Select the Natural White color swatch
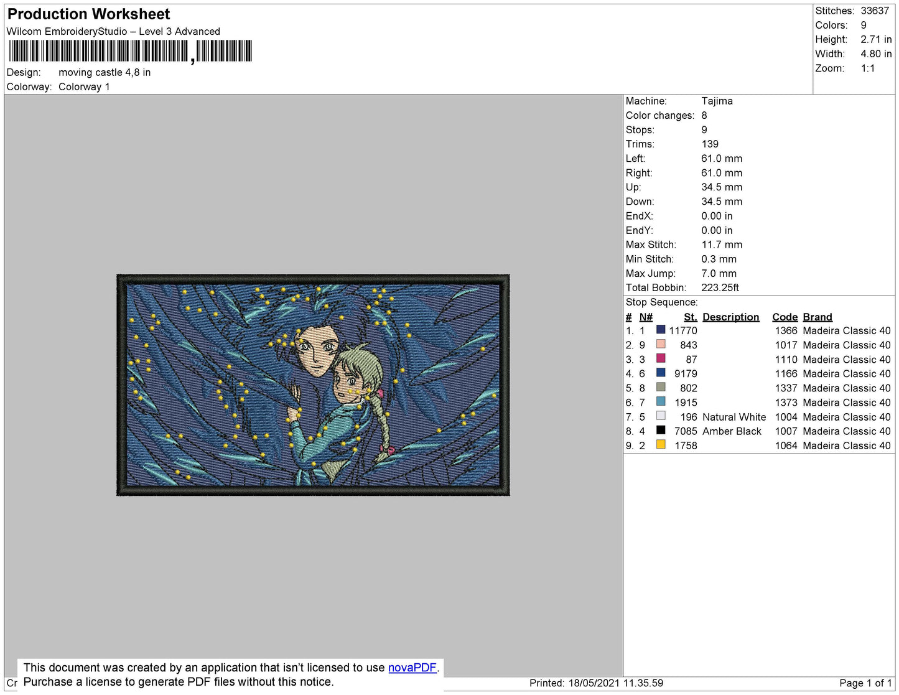899x695 pixels. pos(661,416)
